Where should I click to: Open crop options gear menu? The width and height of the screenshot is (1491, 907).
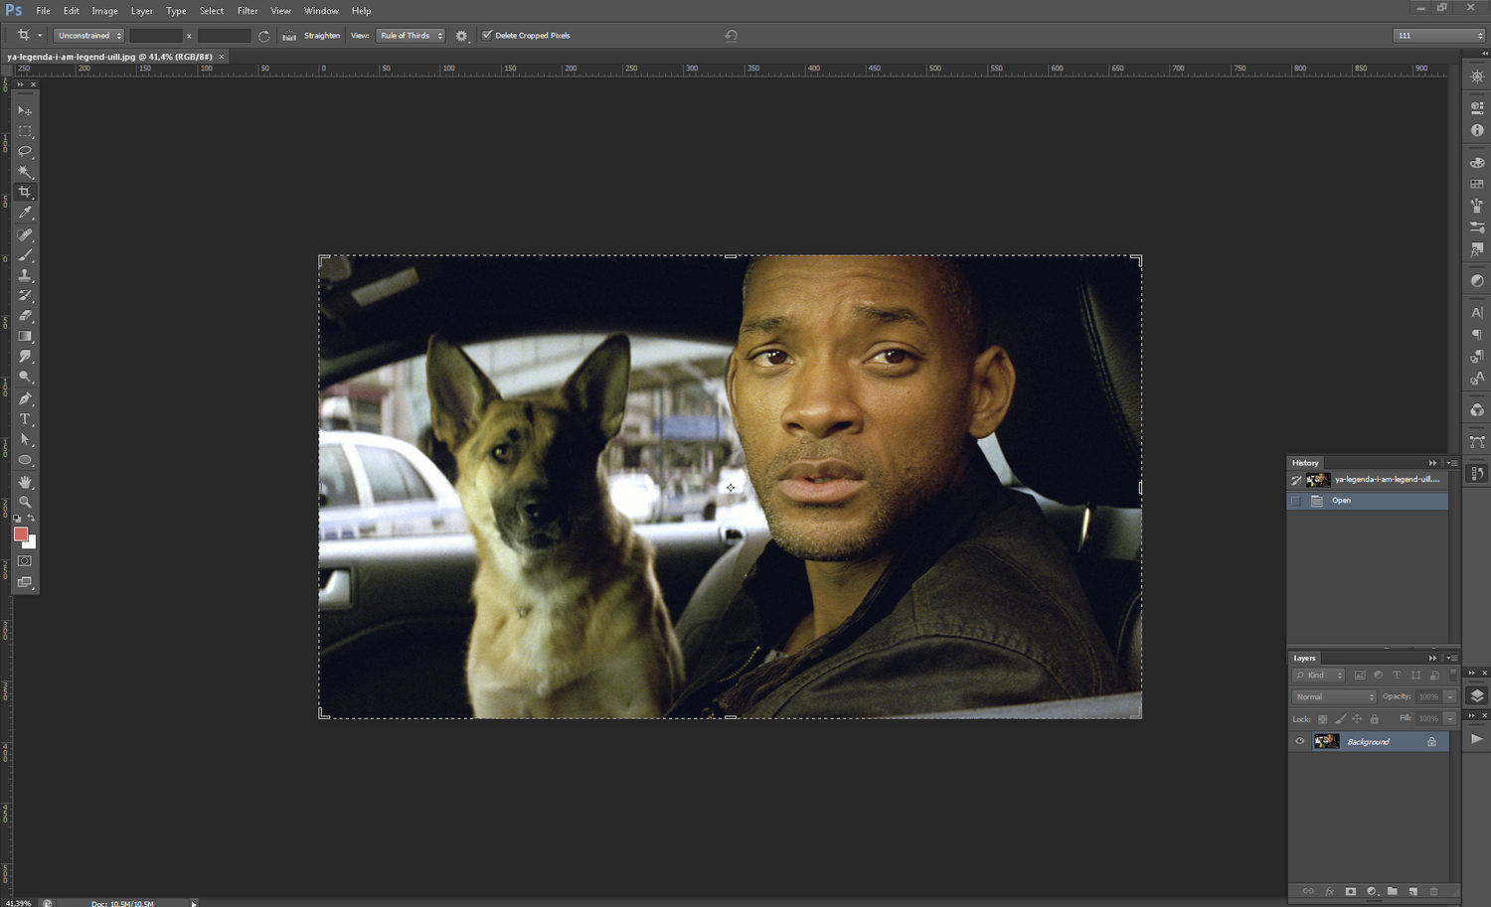(462, 36)
